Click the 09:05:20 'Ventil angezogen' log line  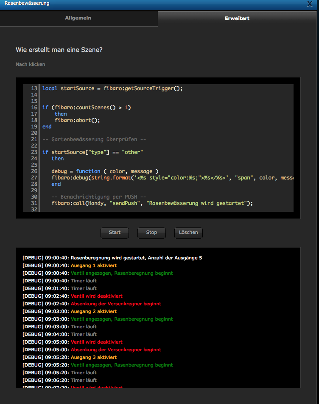[x=98, y=365]
